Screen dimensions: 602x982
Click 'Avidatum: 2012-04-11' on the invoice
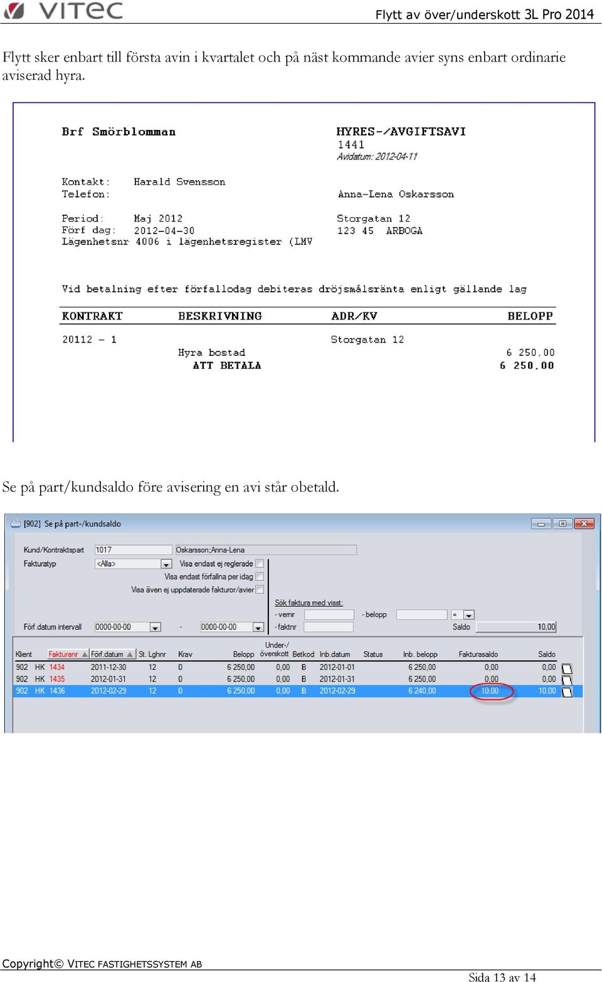point(377,157)
